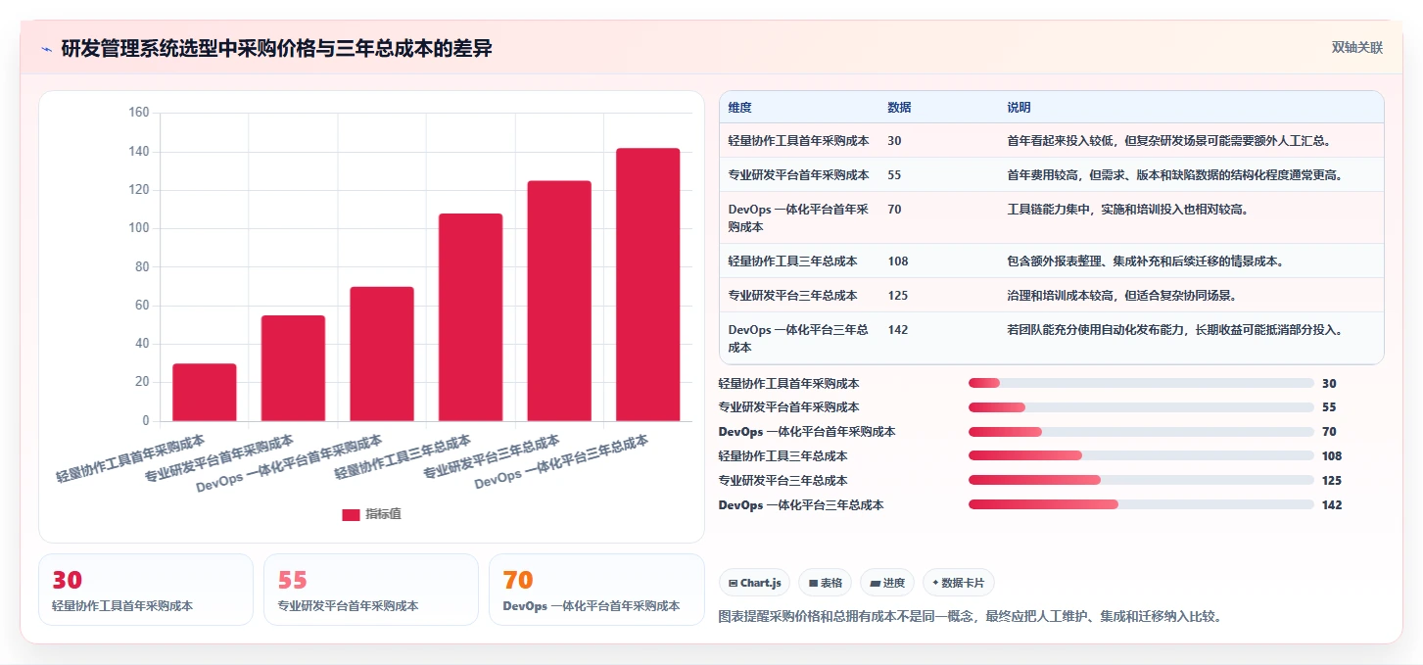Image resolution: width=1423 pixels, height=665 pixels.
Task: Click progress list label 轻量协作工具首年采购成本
Action: (788, 384)
